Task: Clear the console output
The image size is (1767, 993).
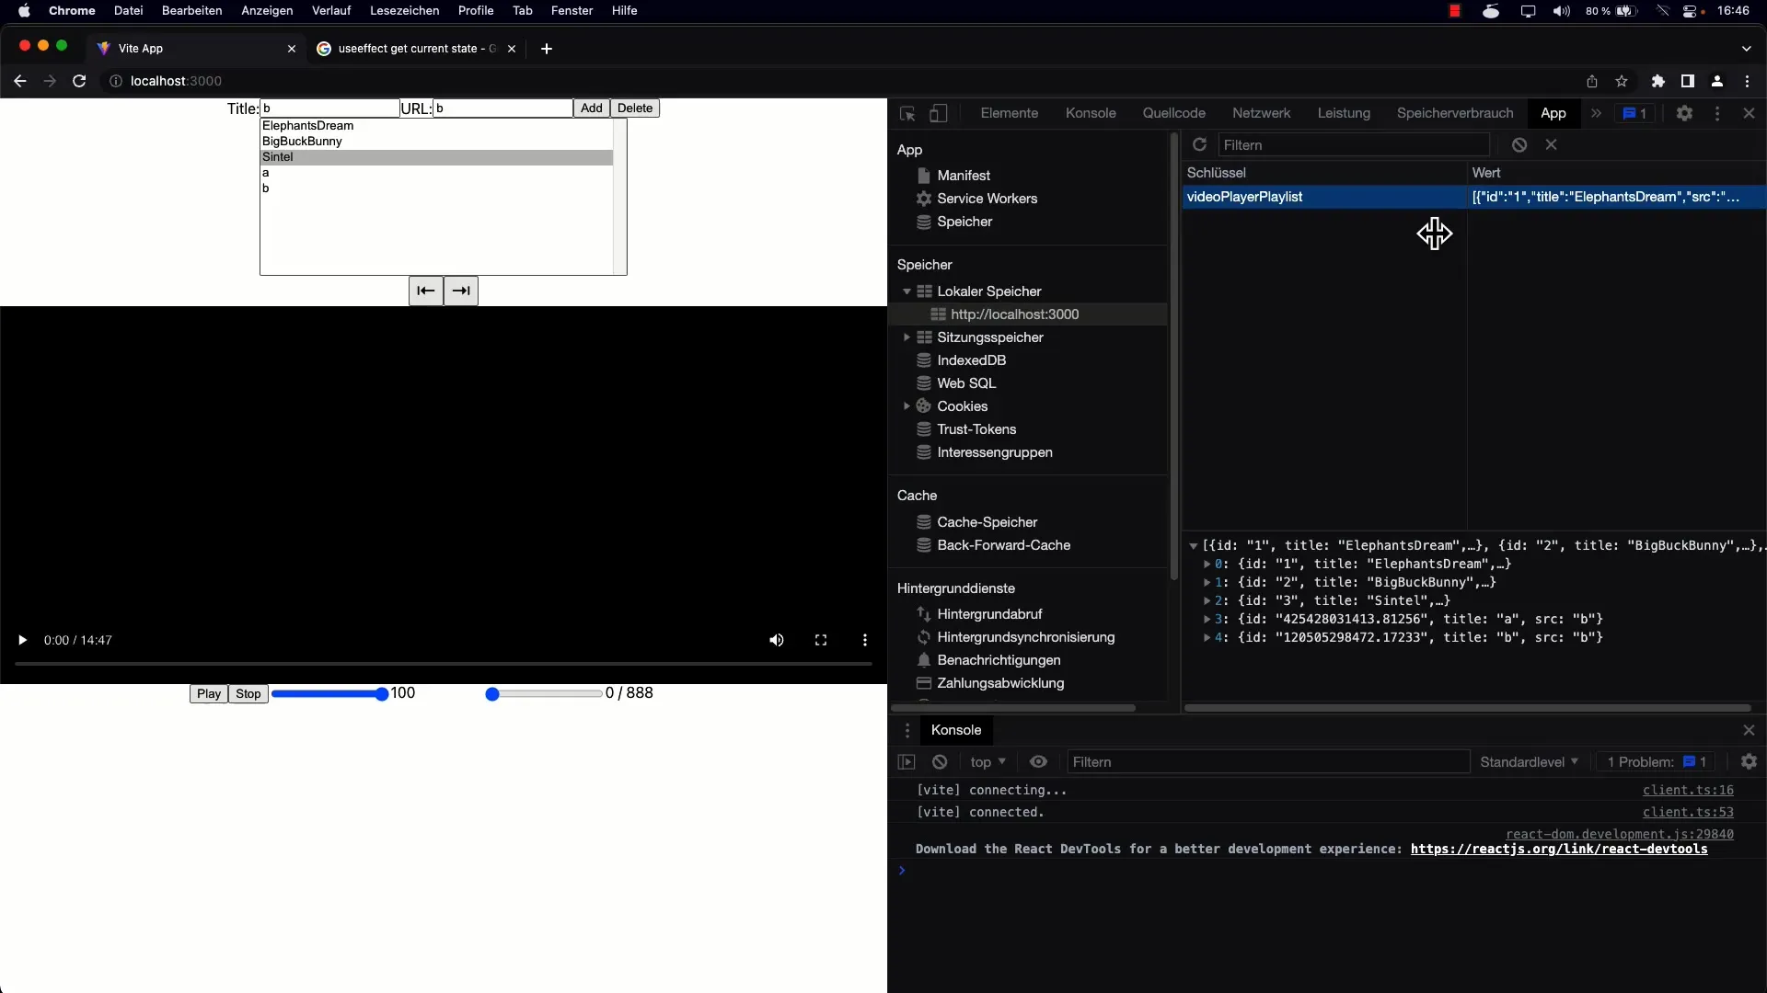Action: tap(940, 762)
